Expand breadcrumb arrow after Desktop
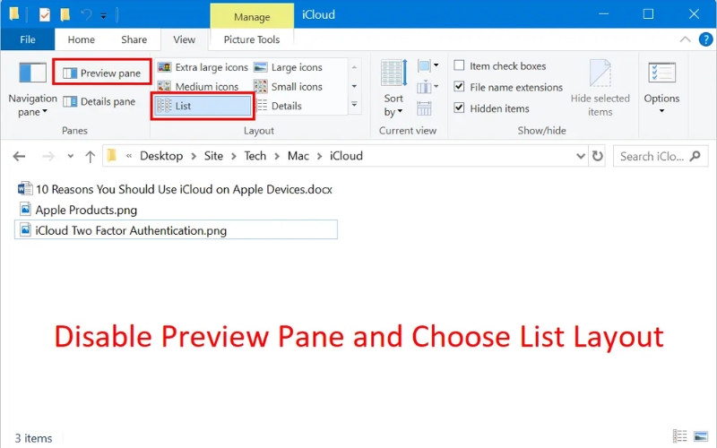Viewport: 717px width, 448px height. [x=194, y=156]
